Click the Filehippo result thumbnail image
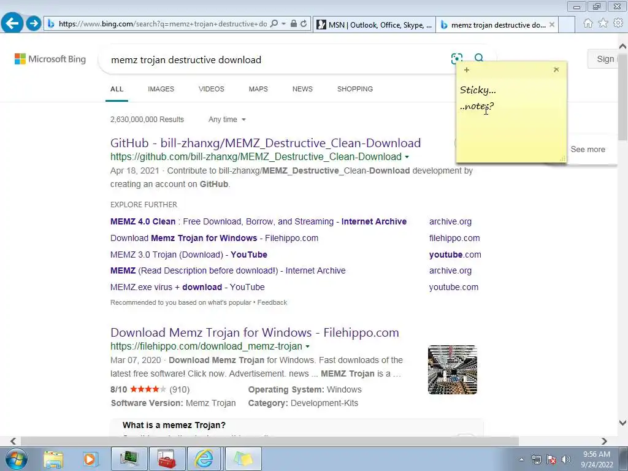The width and height of the screenshot is (628, 471). point(452,370)
